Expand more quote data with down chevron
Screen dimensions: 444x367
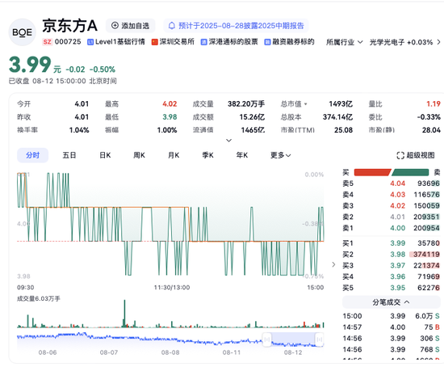click(x=228, y=141)
